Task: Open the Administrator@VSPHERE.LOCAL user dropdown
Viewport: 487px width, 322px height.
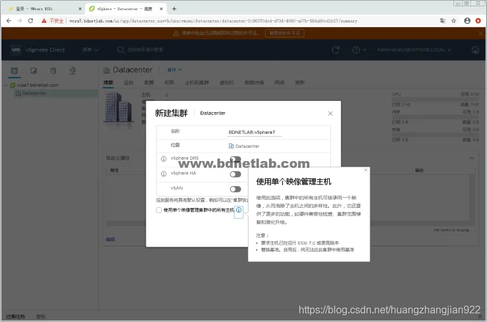Action: (414, 49)
